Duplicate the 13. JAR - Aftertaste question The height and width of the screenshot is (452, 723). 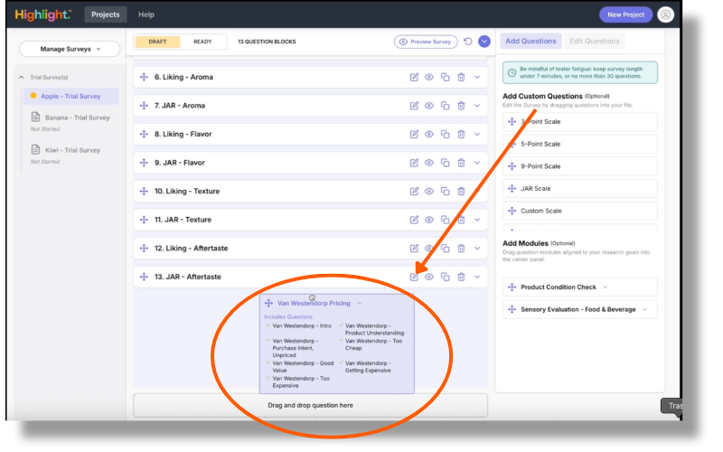click(x=445, y=277)
